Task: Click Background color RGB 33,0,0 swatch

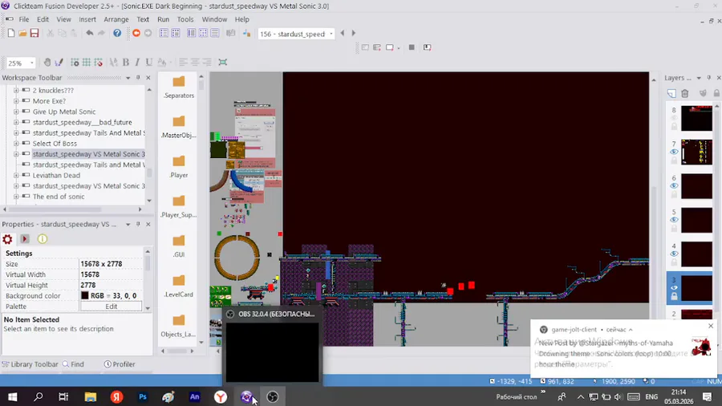Action: coord(85,295)
